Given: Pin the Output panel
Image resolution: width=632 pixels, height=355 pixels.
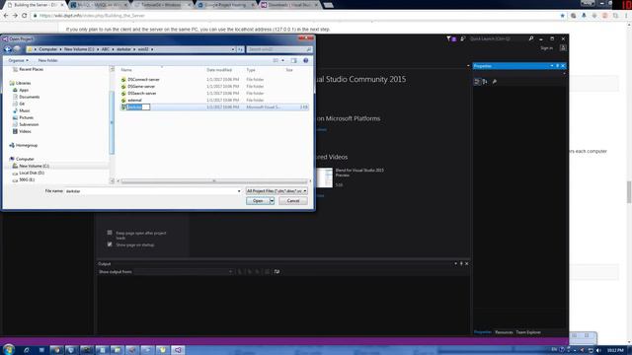Looking at the screenshot, I should 461,263.
